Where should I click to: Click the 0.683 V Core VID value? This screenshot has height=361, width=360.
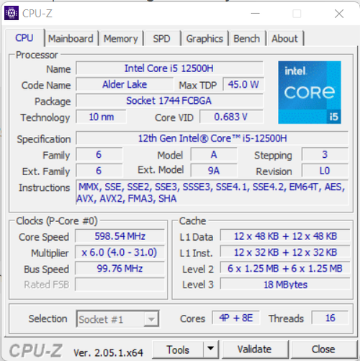[231, 117]
